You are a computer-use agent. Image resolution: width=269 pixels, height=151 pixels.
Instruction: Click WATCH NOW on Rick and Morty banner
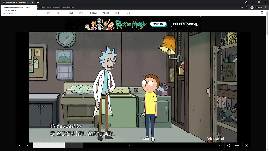[158, 24]
